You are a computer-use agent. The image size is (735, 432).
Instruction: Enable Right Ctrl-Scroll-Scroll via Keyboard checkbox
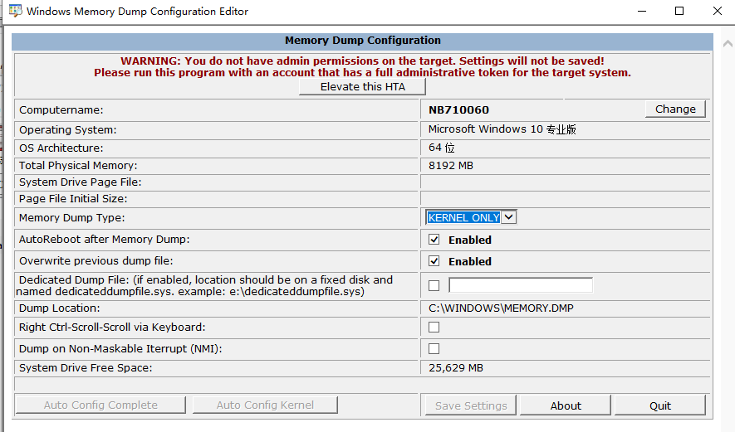[434, 328]
